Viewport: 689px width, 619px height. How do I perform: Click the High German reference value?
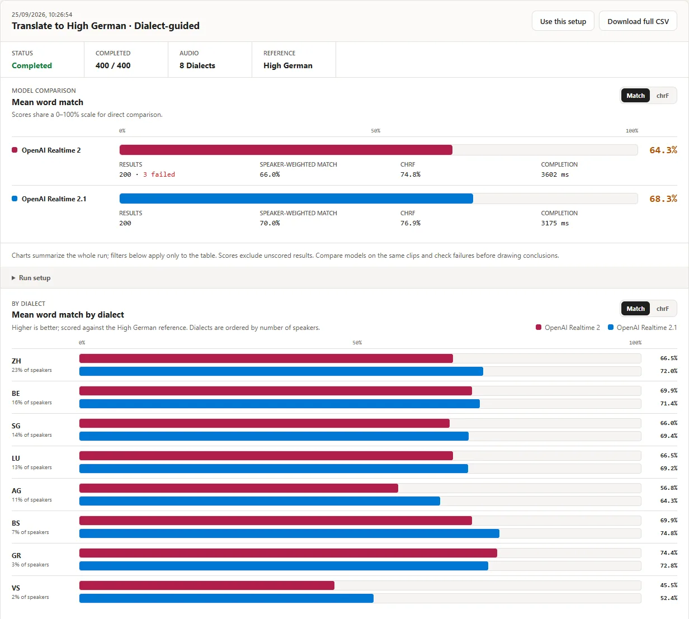[288, 65]
